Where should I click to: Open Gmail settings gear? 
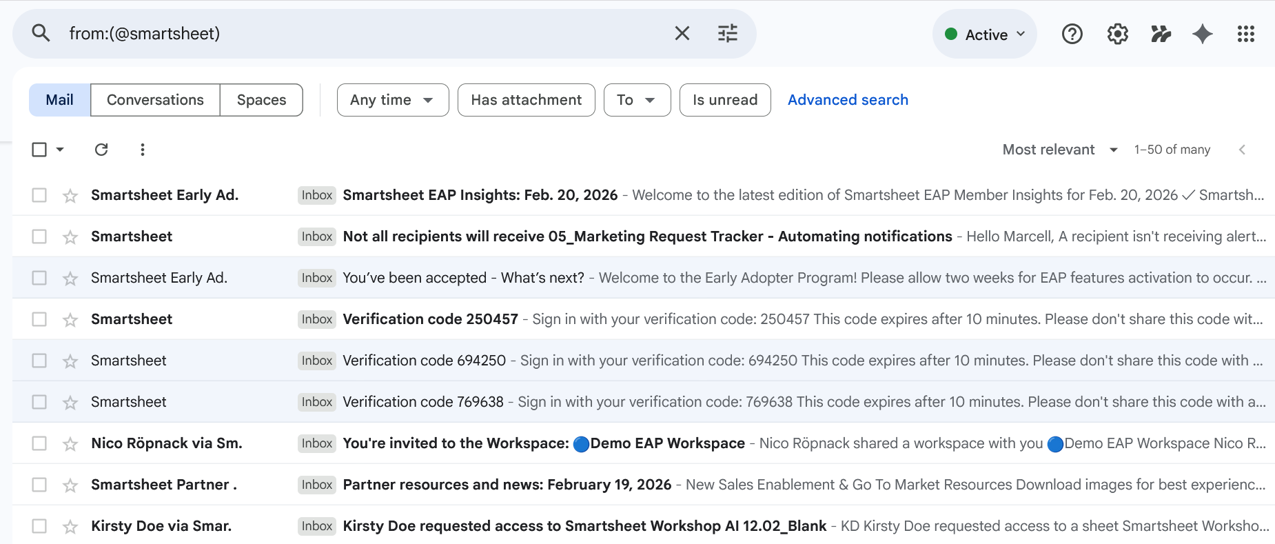1117,34
